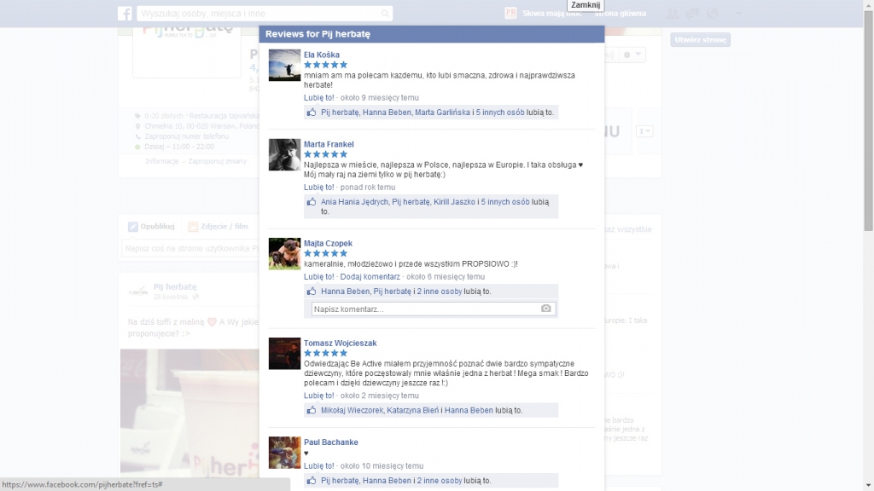Open the gear settings dropdown on page

pos(632,55)
